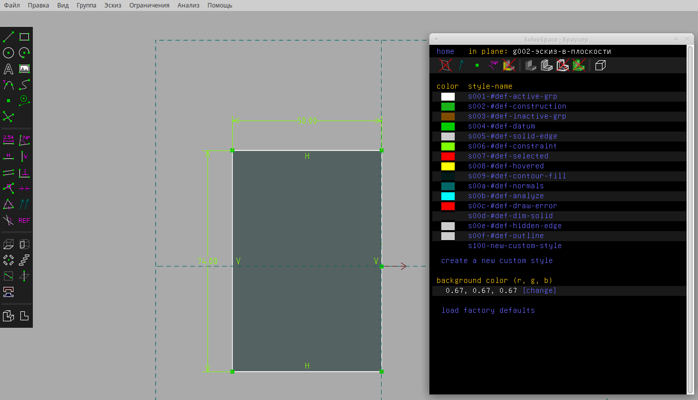Apply equal length constraint tool
This screenshot has height=400, width=698.
pos(8,204)
